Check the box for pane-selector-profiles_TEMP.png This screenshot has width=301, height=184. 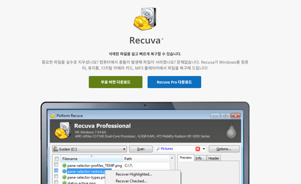coord(56,165)
